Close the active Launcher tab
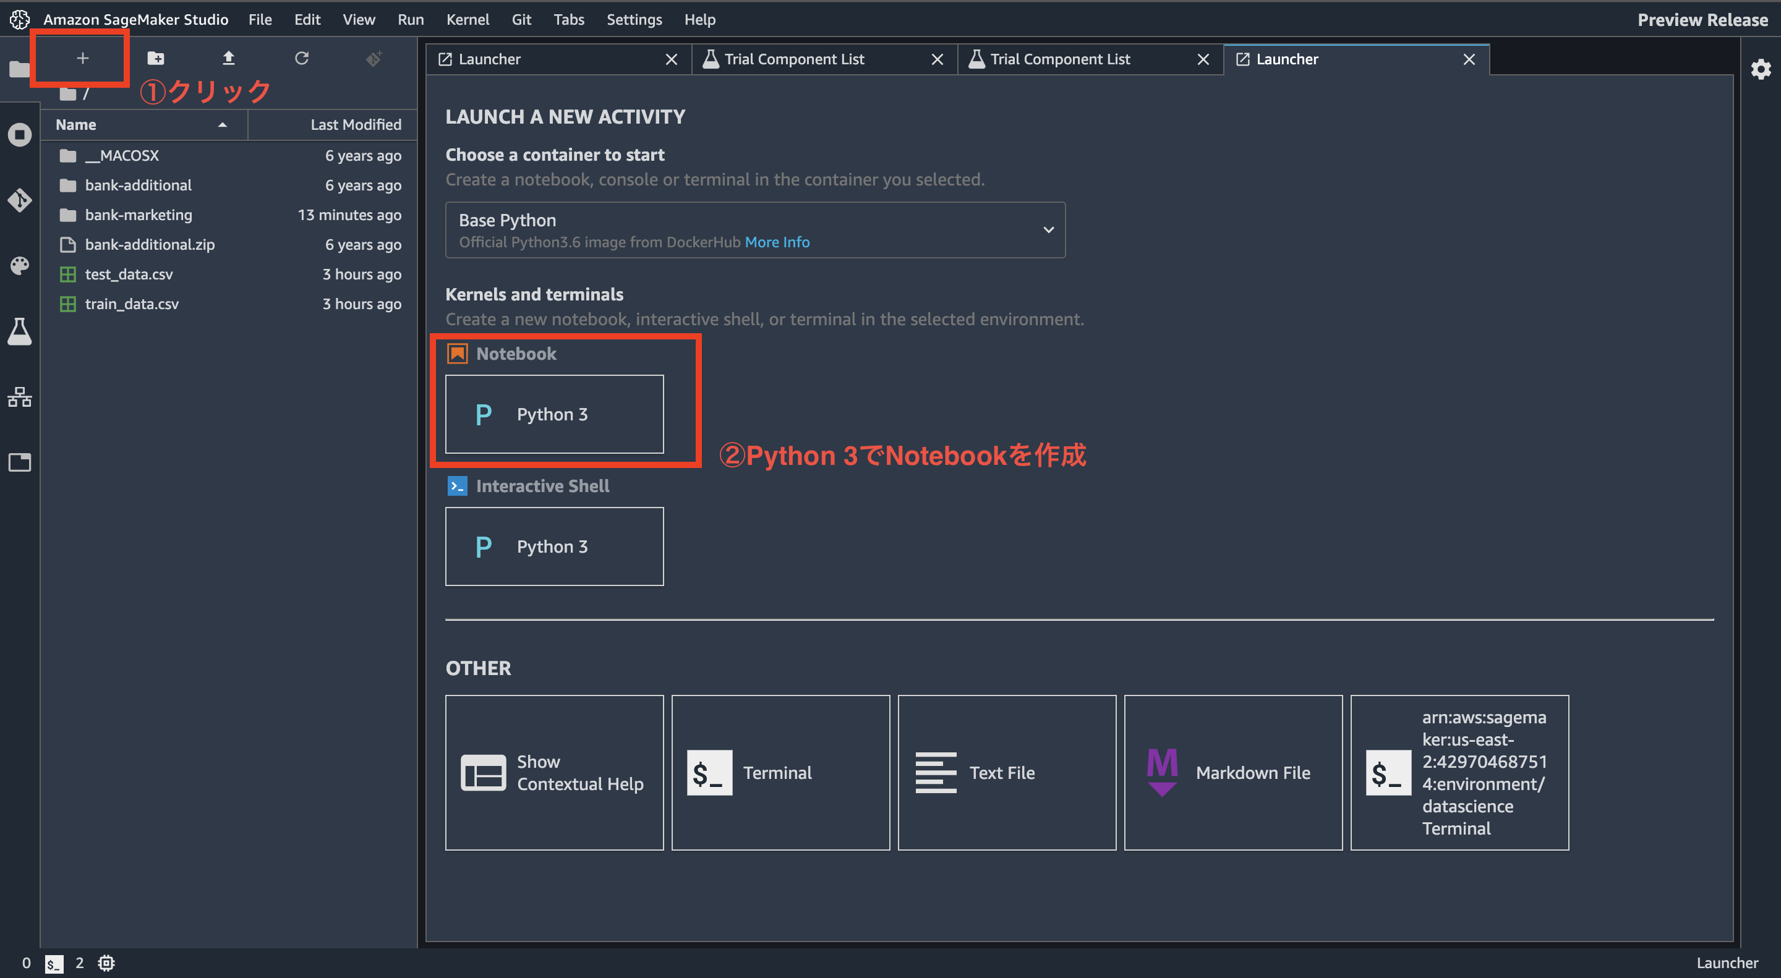This screenshot has width=1781, height=978. point(1469,59)
